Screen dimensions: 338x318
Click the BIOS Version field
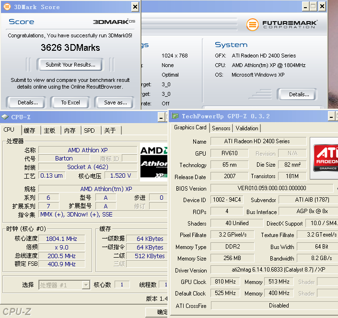point(271,188)
